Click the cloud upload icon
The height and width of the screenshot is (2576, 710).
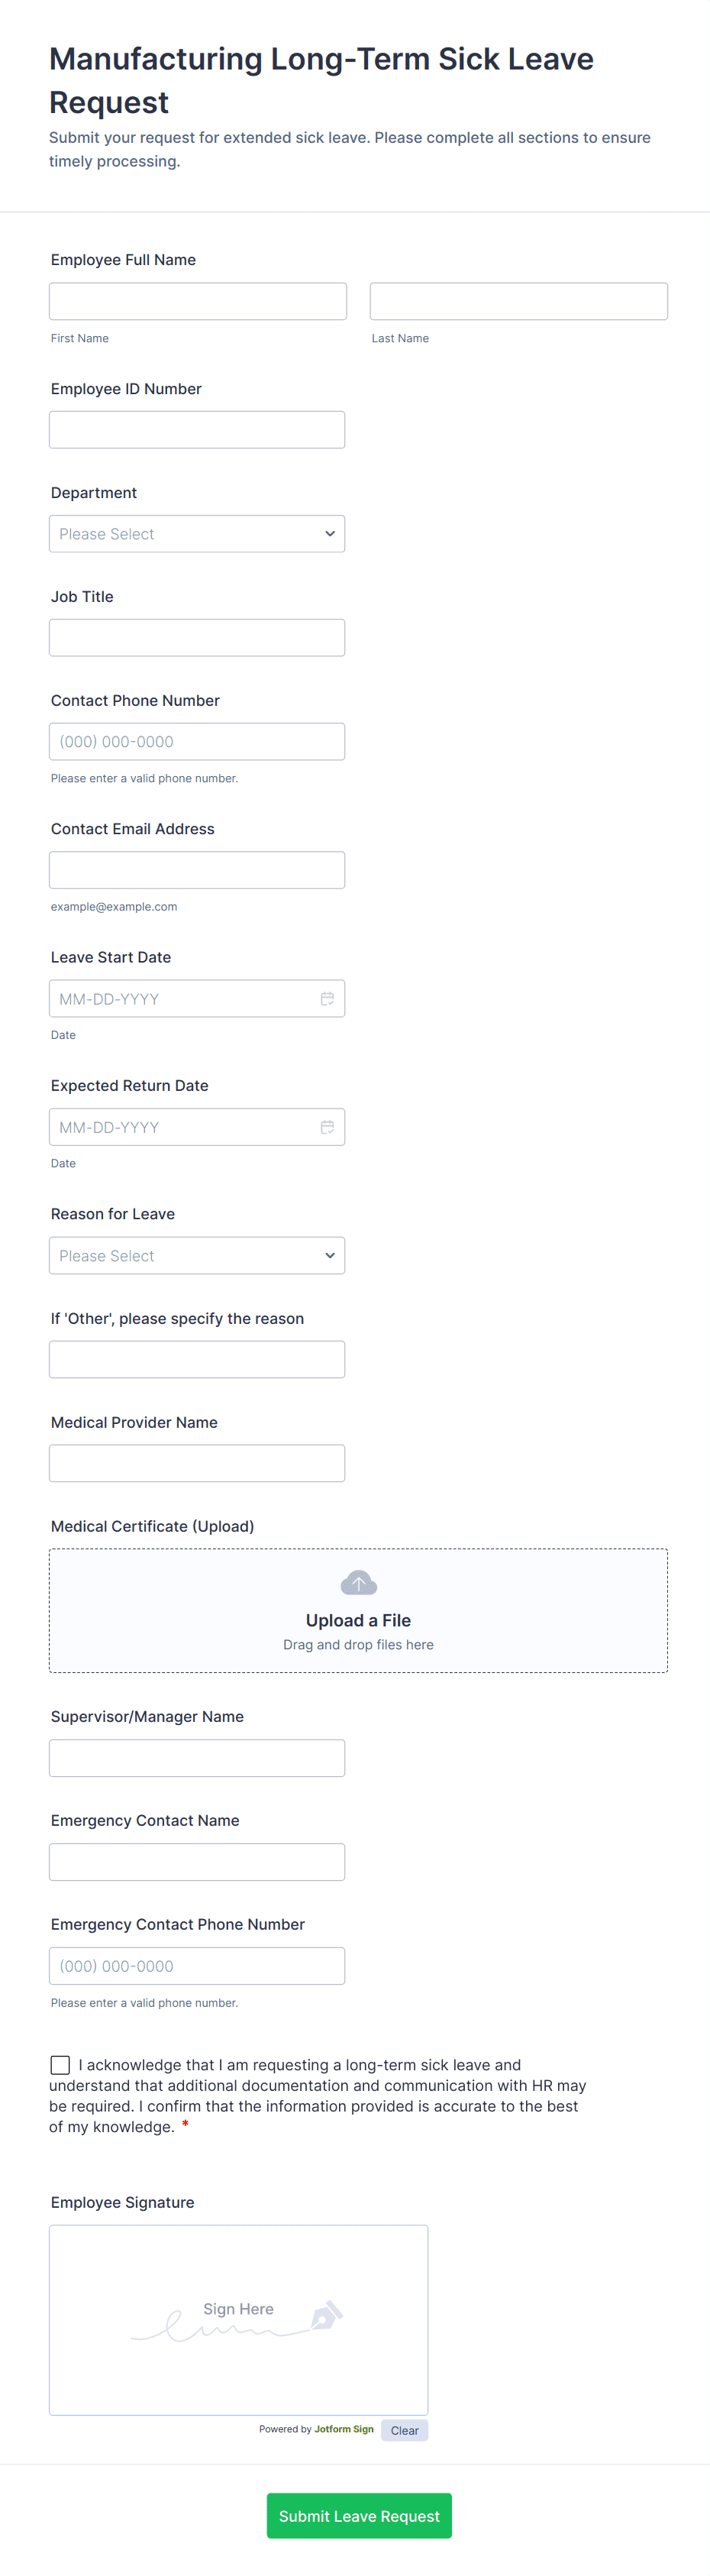tap(358, 1582)
